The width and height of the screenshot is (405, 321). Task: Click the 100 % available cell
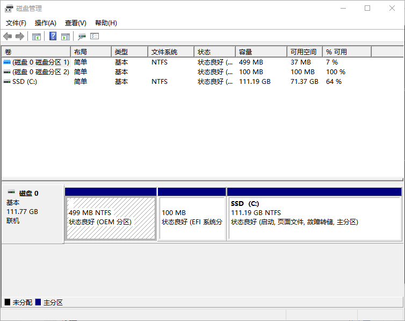click(336, 72)
